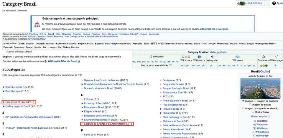
Task: Expand the 'Economy of Brazil' subcategory arrow
Action: coord(82,103)
